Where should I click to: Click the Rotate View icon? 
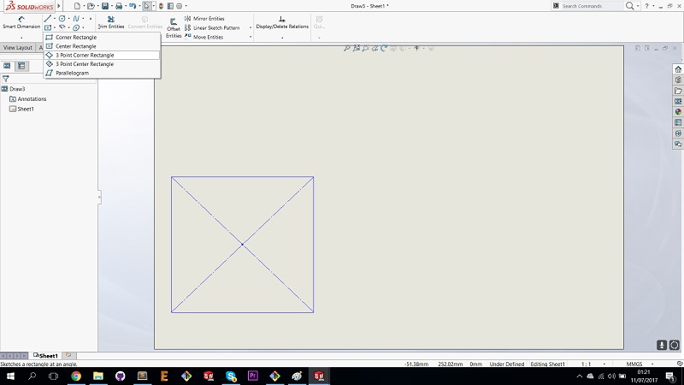tap(384, 49)
